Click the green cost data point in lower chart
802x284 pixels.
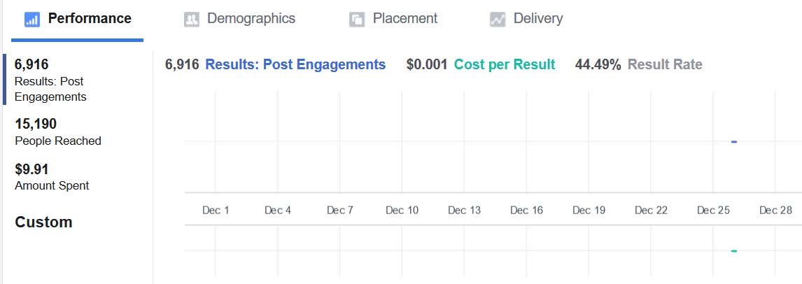coord(734,251)
